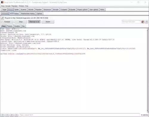Click the Drop button

21,22
